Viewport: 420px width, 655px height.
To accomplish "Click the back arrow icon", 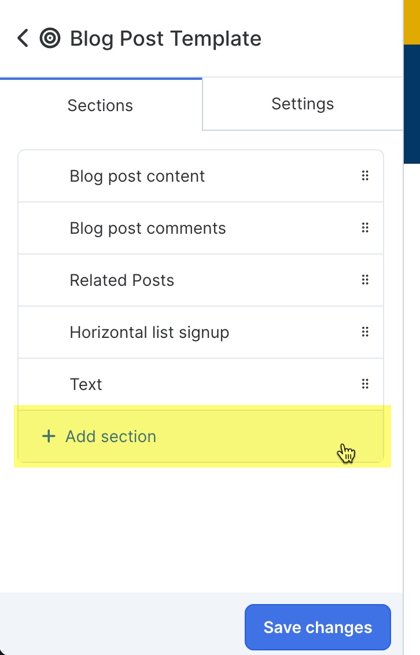I will pyautogui.click(x=22, y=38).
